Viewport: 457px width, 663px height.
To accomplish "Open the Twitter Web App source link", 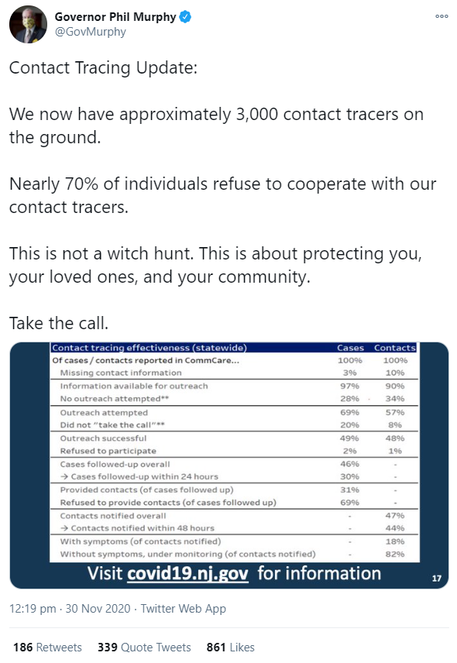I will 183,609.
